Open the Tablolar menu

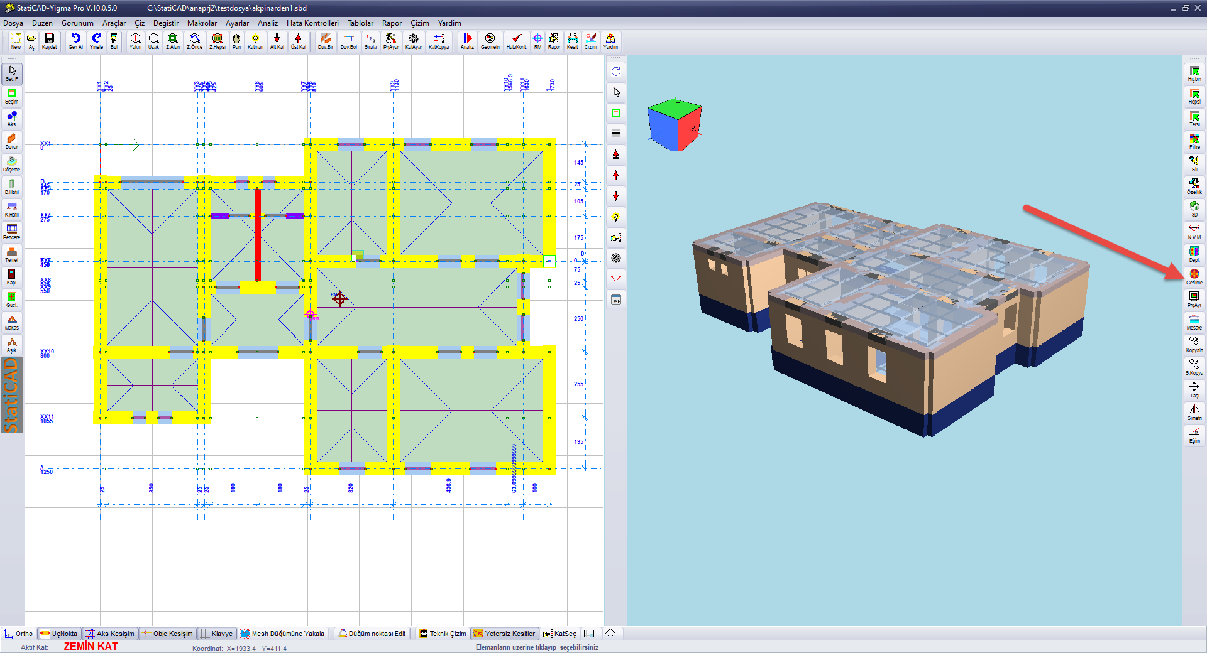360,23
